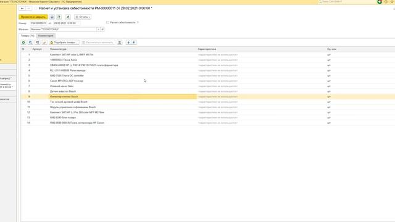Click the Магазин field with ТЕХНОТОЧКА
395x222 pixels.
pyautogui.click(x=64, y=30)
